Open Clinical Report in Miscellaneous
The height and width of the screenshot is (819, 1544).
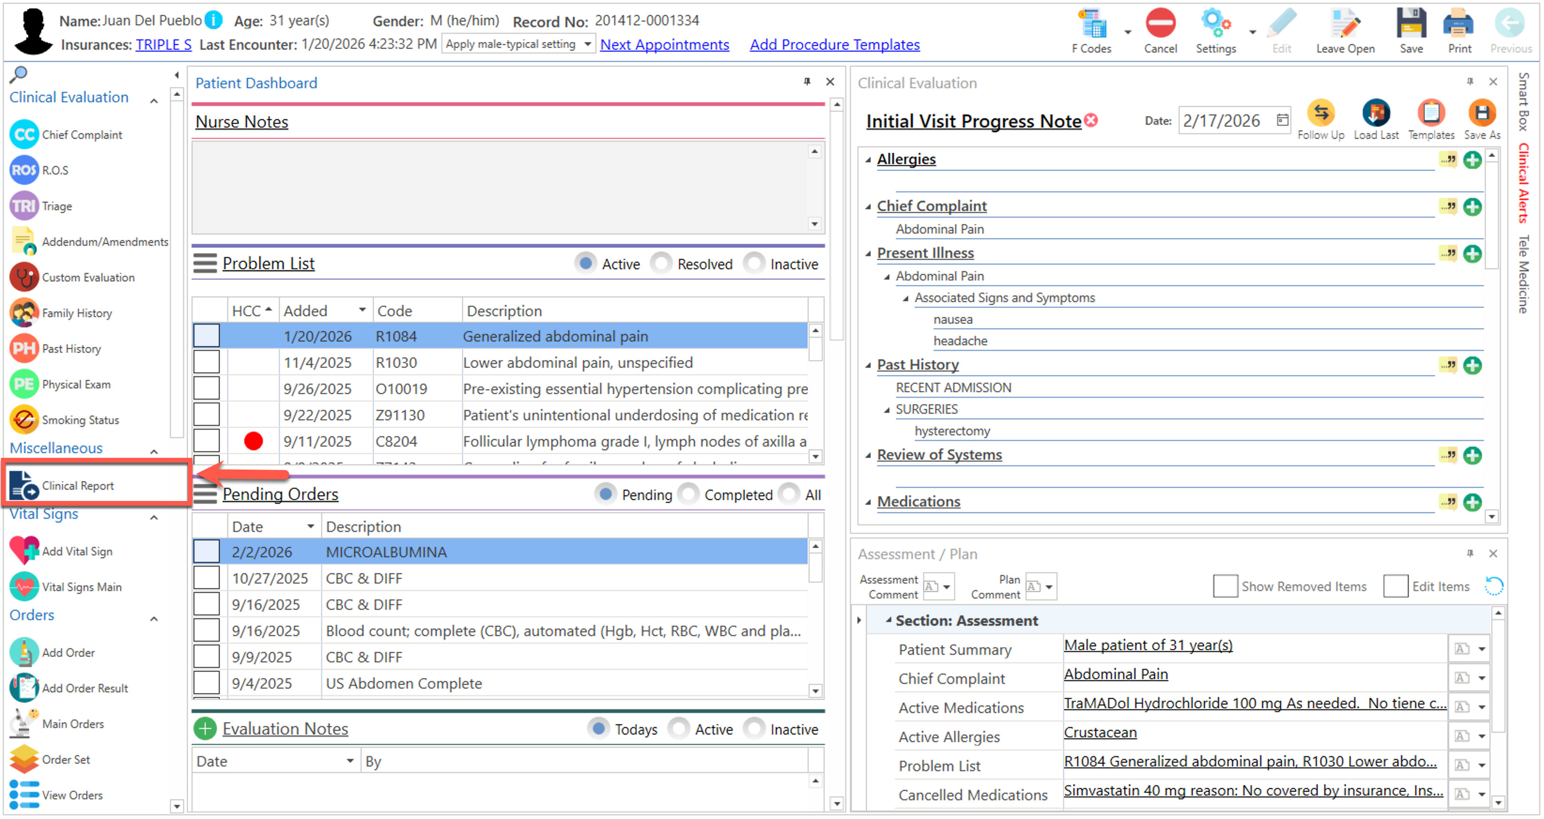[x=78, y=485]
